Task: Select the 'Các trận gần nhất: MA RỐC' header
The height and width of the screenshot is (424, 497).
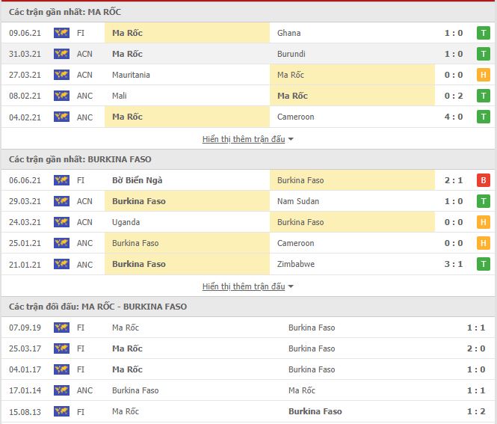Action: tap(65, 12)
